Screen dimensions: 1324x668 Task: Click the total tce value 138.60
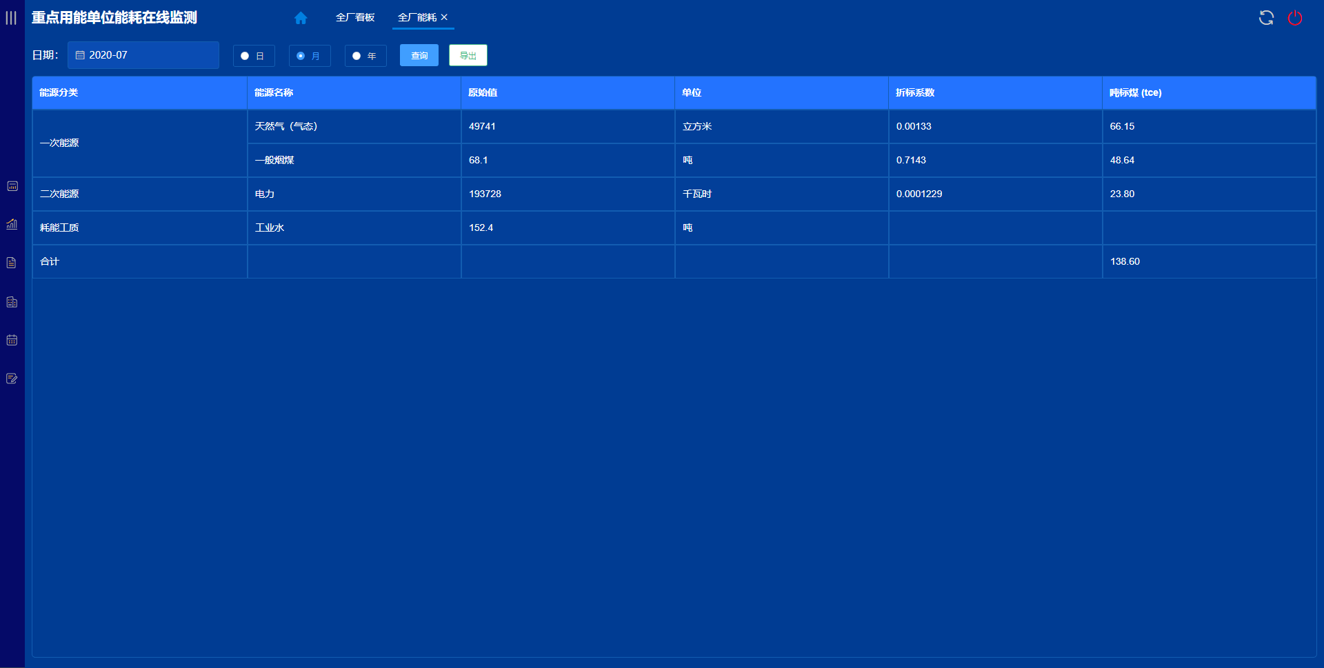pyautogui.click(x=1125, y=261)
